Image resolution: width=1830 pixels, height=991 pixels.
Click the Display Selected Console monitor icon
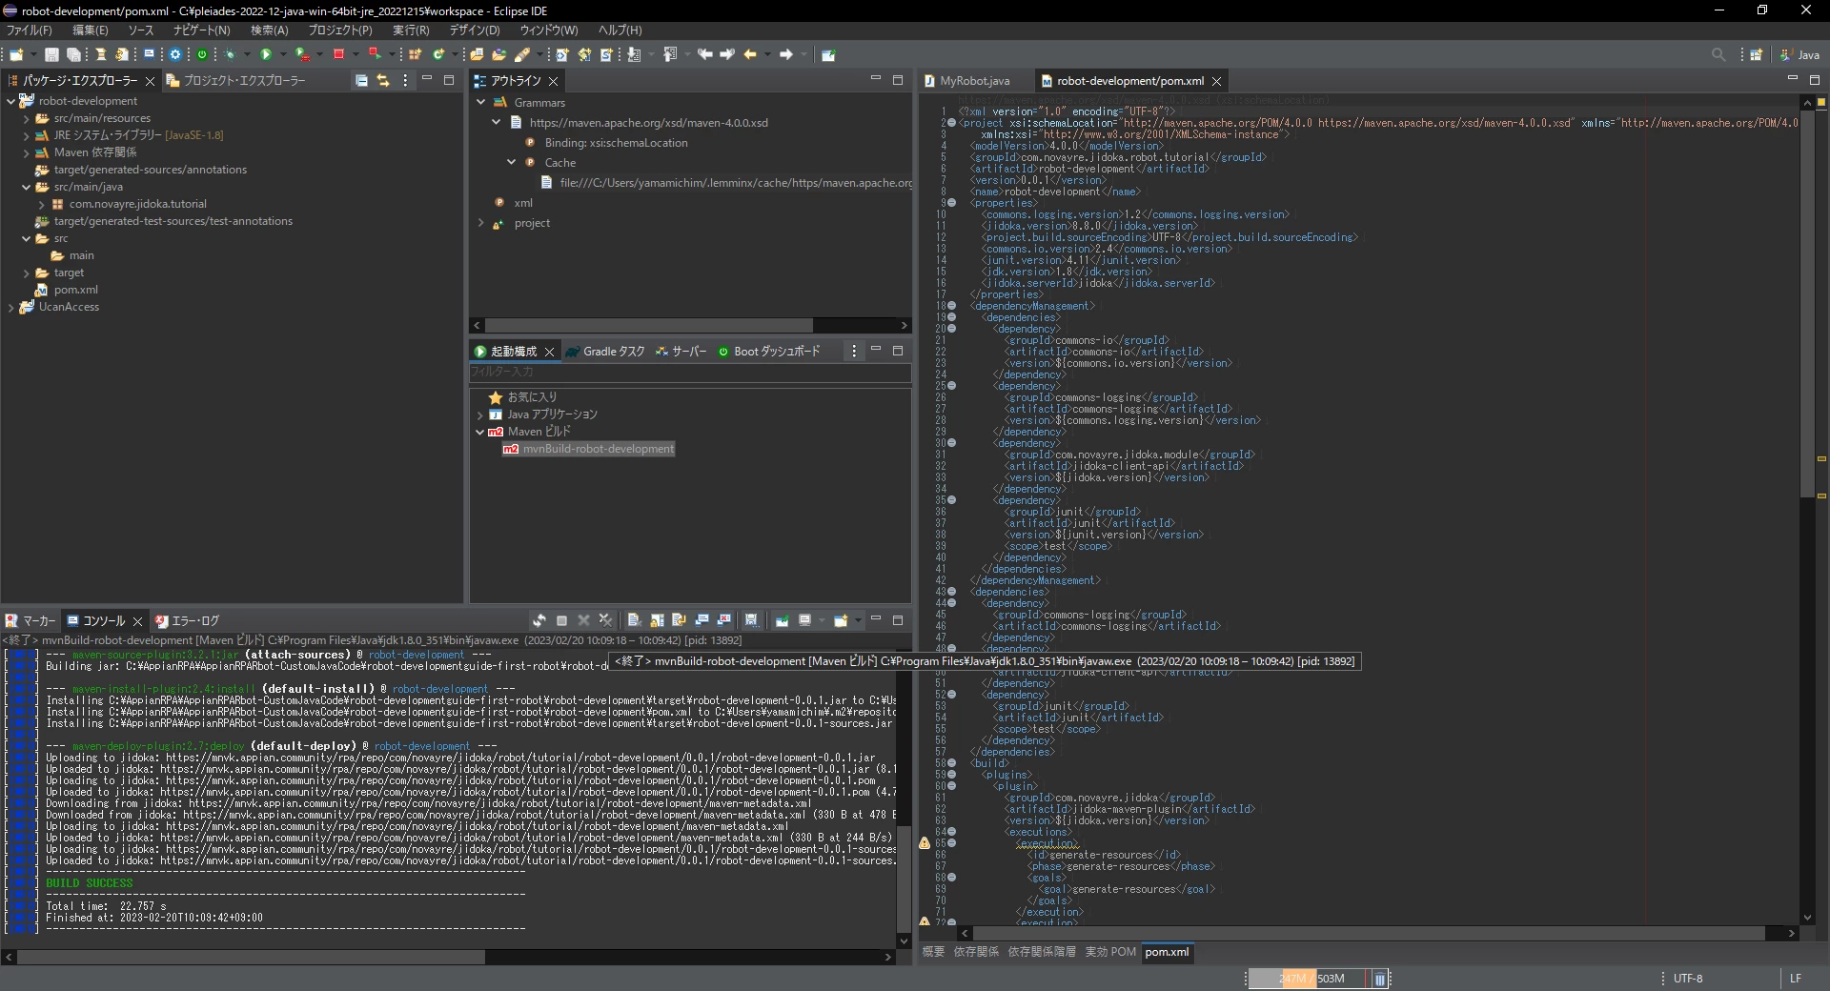coord(805,620)
